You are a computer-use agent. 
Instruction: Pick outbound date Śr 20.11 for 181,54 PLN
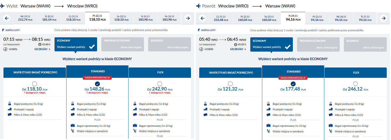(x=49, y=18)
